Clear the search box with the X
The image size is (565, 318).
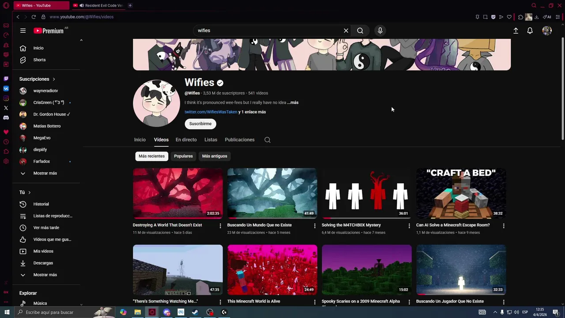point(346,30)
